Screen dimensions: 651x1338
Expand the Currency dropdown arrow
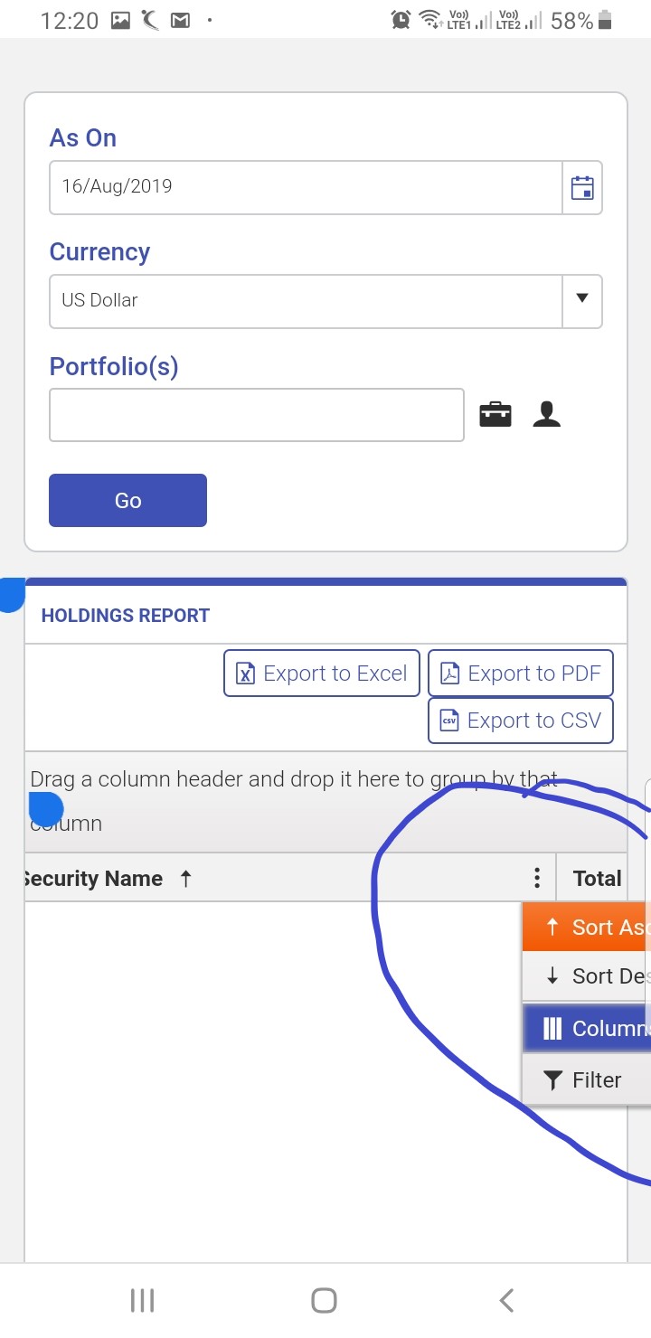pyautogui.click(x=582, y=301)
